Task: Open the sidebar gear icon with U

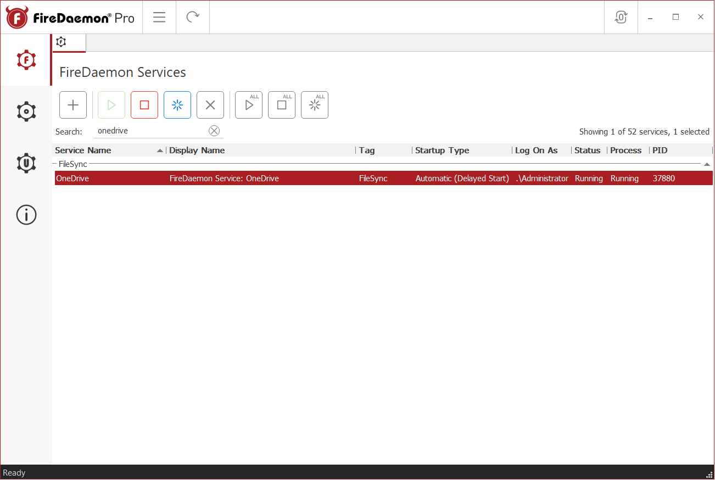Action: (26, 163)
